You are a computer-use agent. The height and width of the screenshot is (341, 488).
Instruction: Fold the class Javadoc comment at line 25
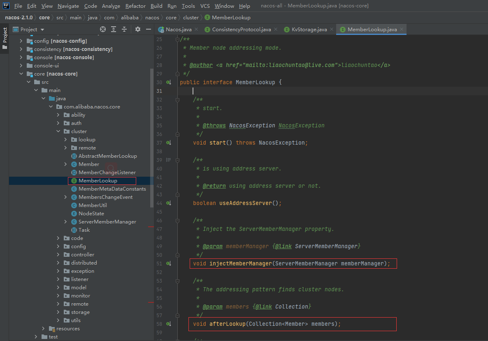pyautogui.click(x=177, y=39)
